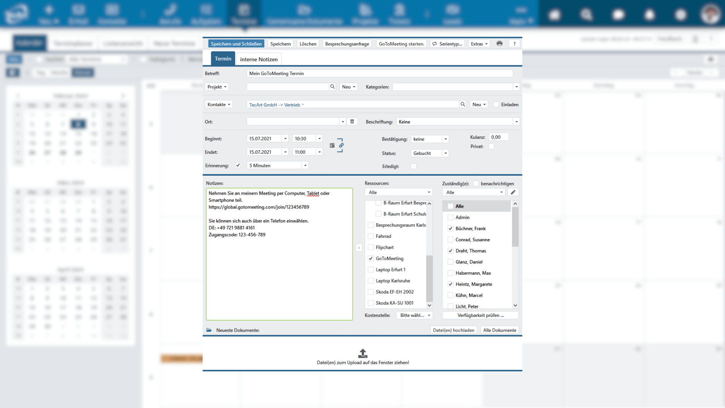This screenshot has height=408, width=725.
Task: Open the calendar icon beside Beginnt
Action: coord(332,145)
